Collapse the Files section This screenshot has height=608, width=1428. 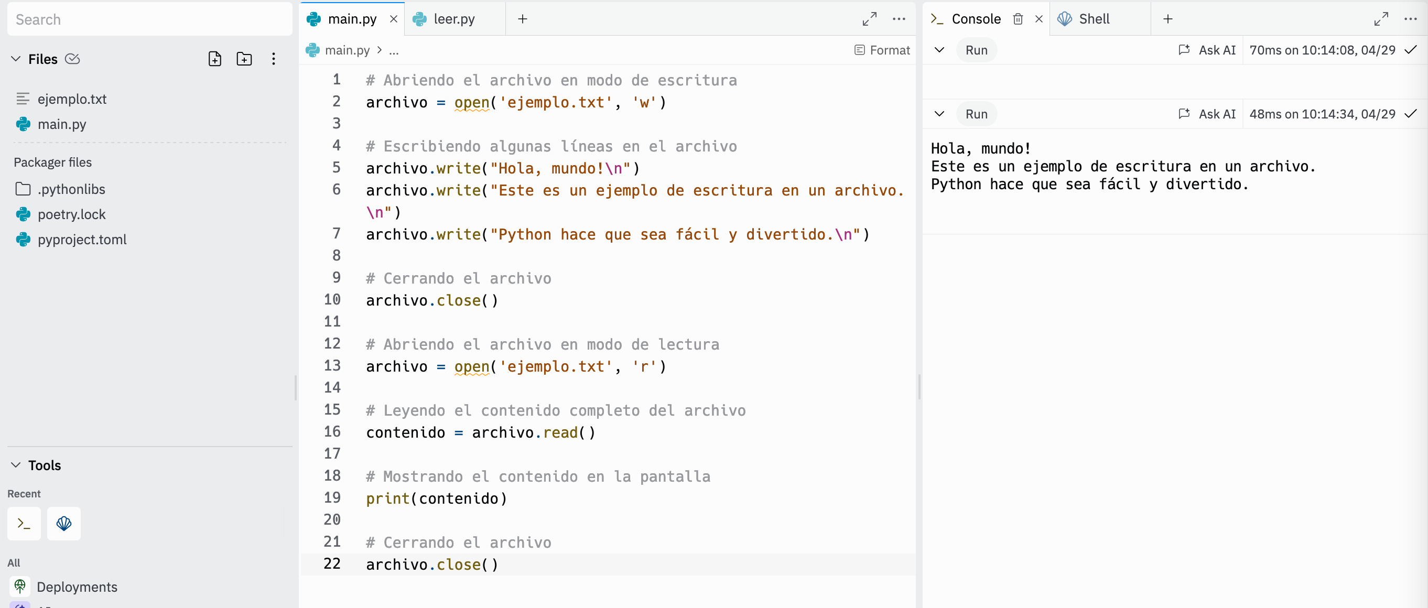coord(16,59)
